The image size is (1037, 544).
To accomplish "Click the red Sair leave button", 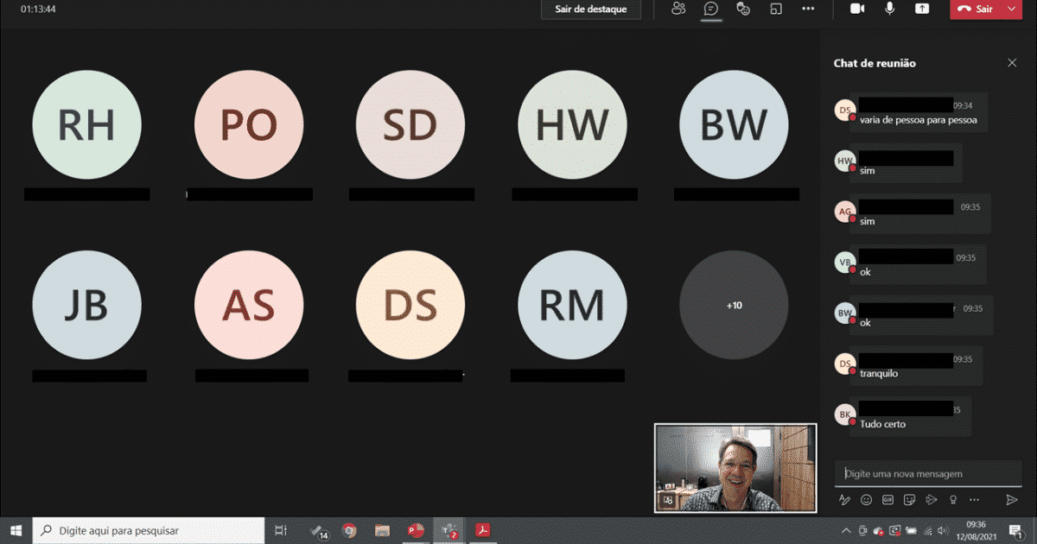I will click(x=977, y=9).
